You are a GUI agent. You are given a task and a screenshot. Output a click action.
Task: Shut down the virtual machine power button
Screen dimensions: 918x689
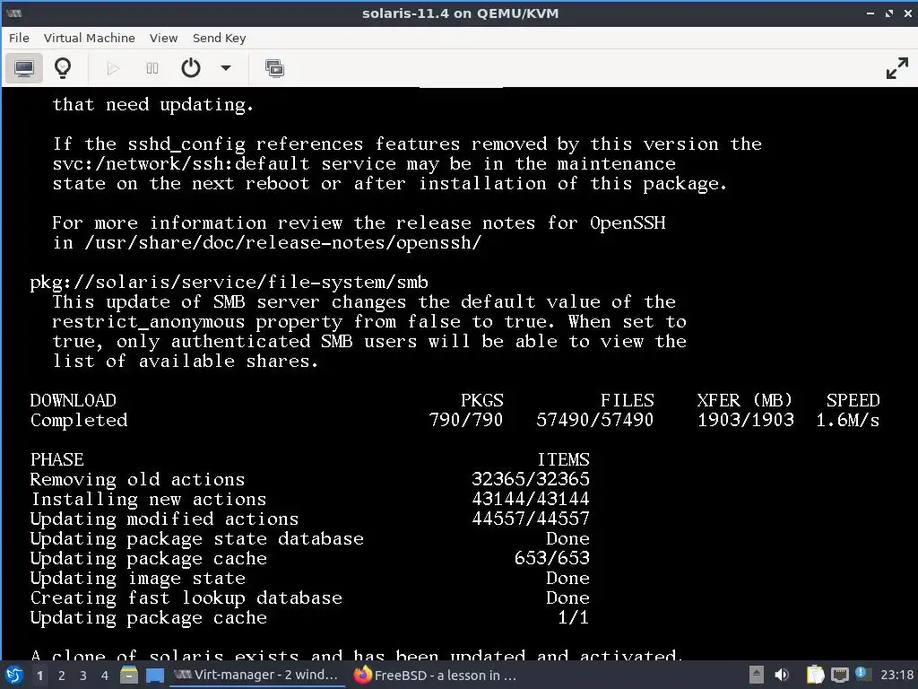191,68
